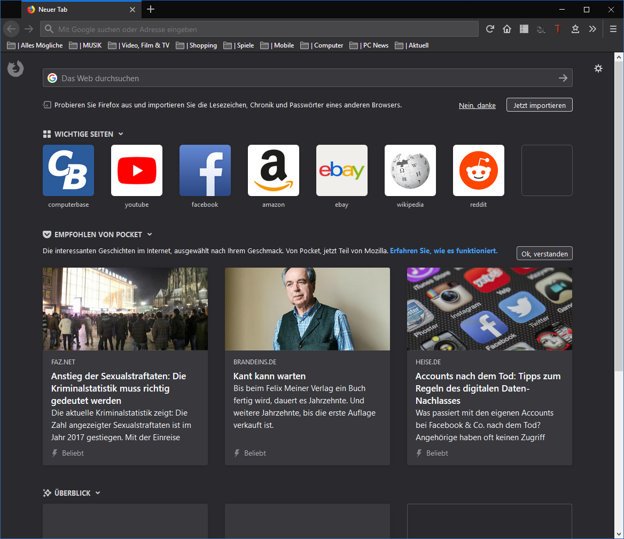Focus the Das Web durchsuchen search box

tap(307, 78)
